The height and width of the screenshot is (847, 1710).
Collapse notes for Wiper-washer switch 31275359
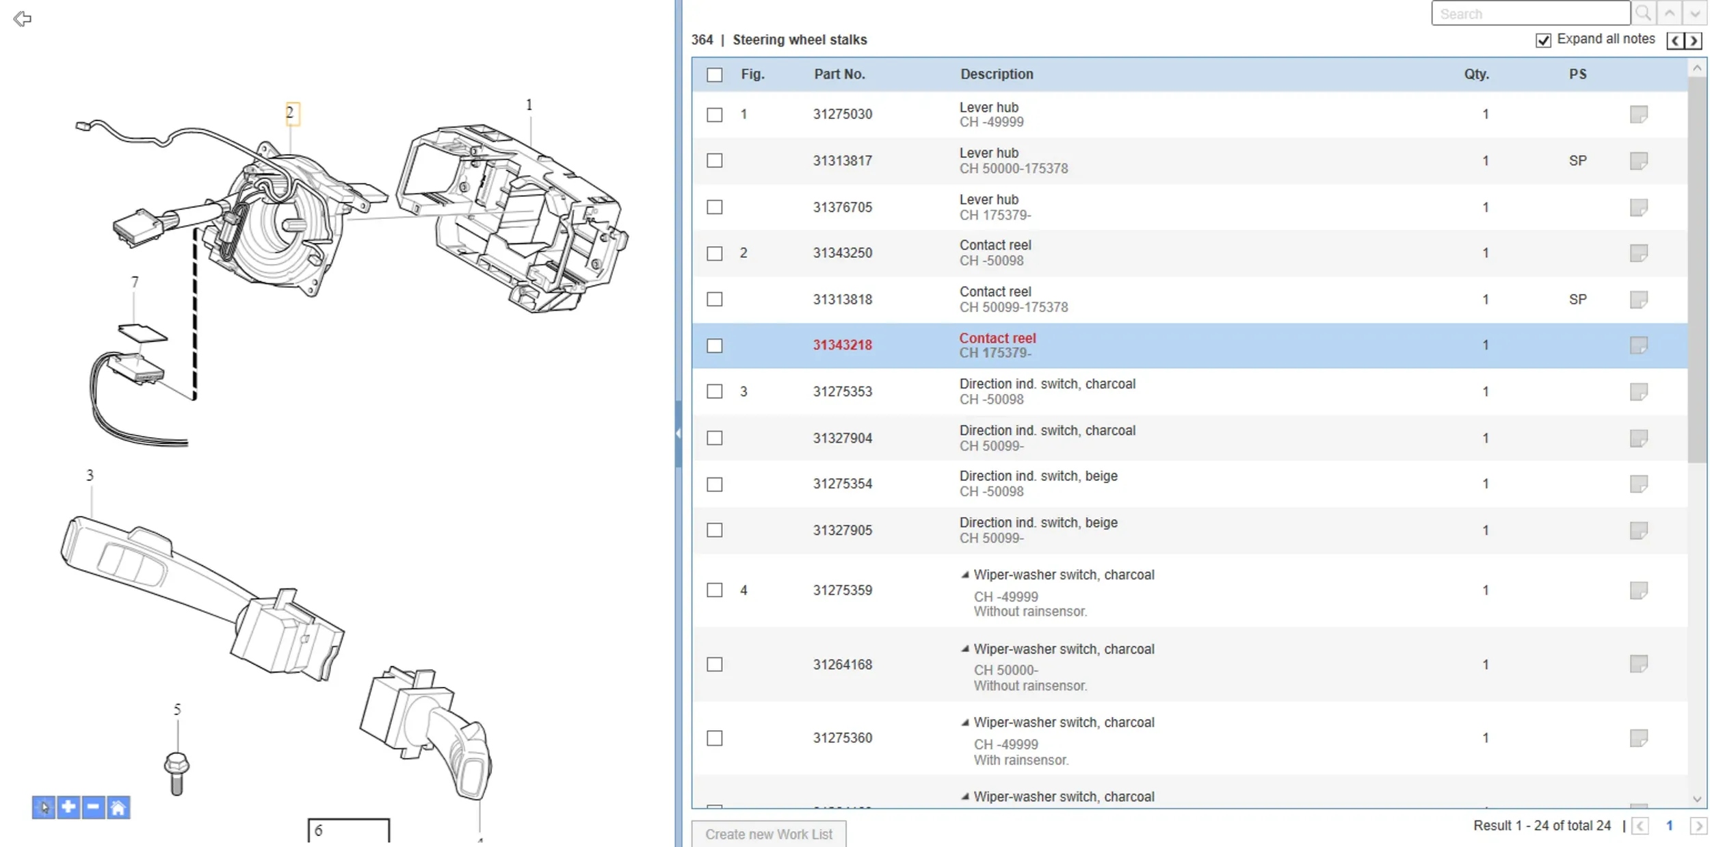(964, 575)
